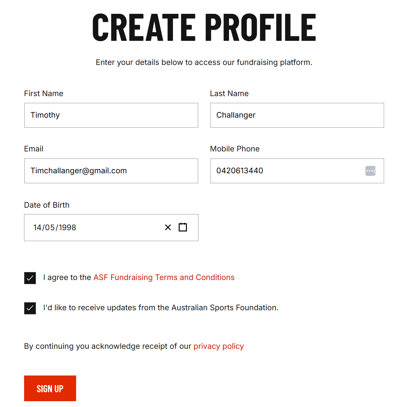
Task: Open the autofill icon in Mobile Phone field
Action: [x=370, y=171]
